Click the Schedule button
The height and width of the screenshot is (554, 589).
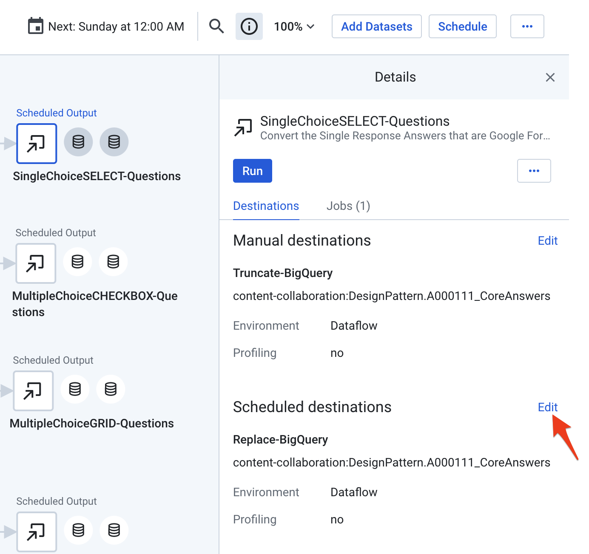462,26
